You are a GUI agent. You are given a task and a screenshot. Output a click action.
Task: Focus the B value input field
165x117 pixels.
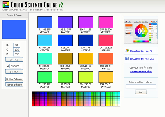(x=17, y=54)
